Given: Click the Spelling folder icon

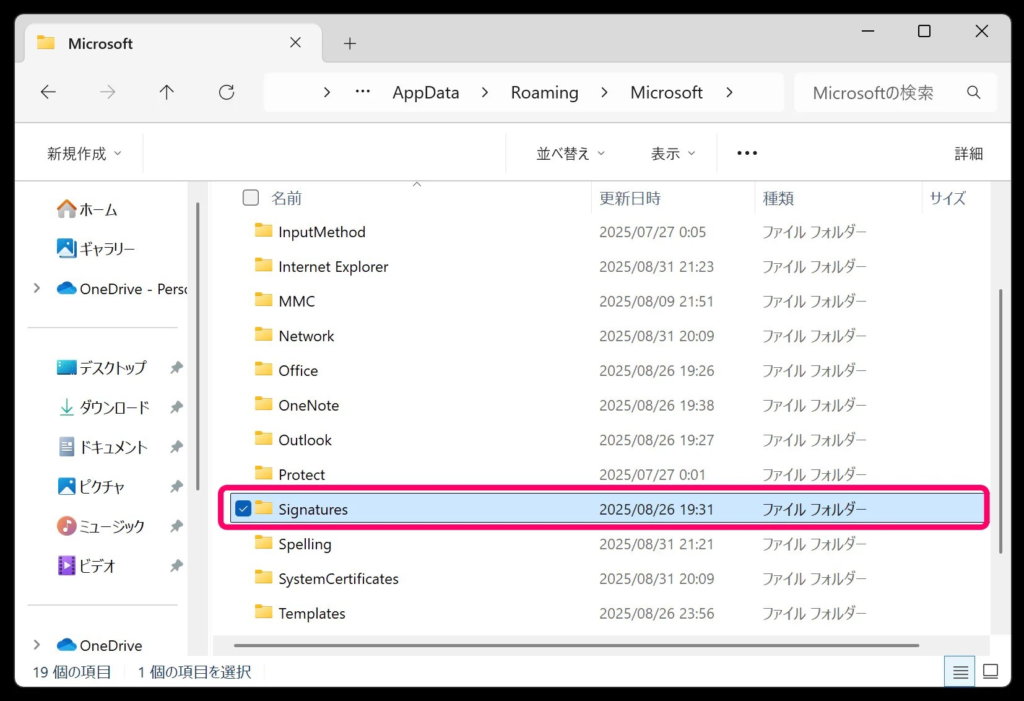Looking at the screenshot, I should [x=264, y=543].
